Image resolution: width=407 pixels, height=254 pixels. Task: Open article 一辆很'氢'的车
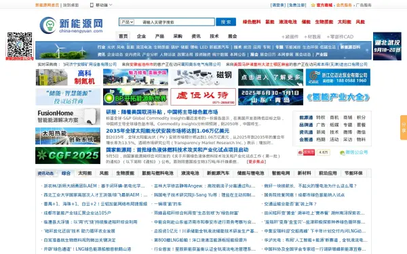click(x=168, y=204)
